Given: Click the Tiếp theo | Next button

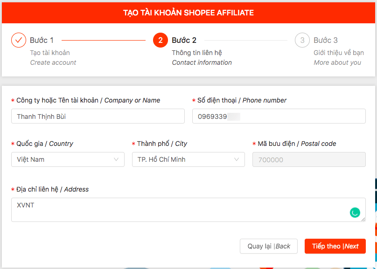Looking at the screenshot, I should click(x=335, y=246).
